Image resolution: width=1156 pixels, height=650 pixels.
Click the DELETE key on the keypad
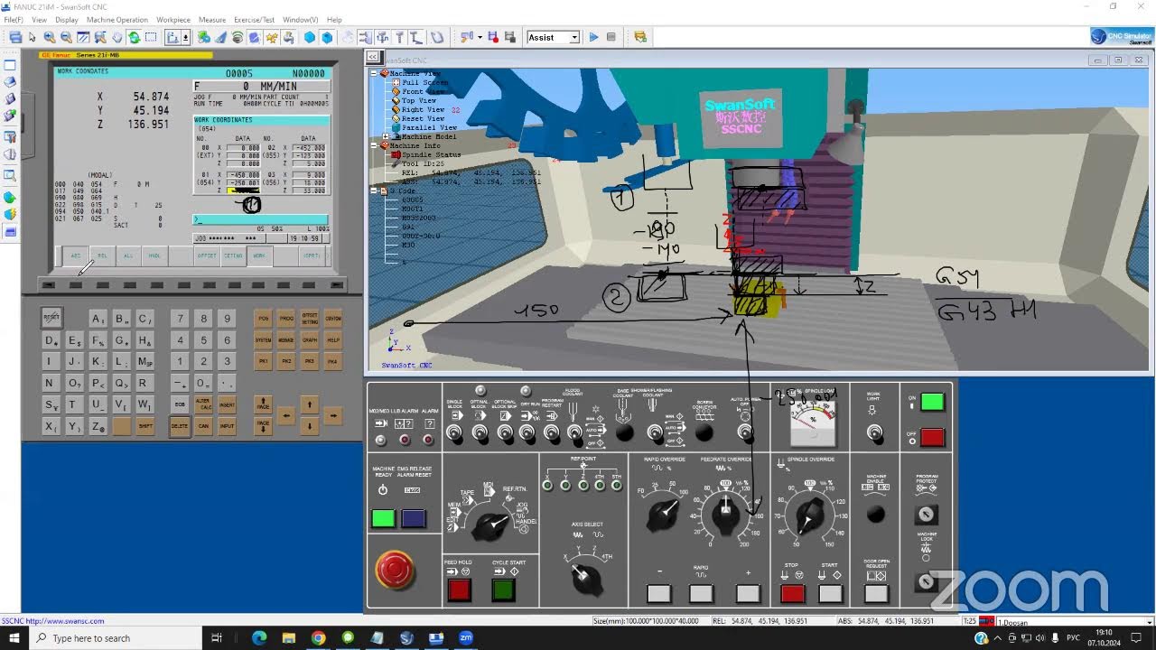tap(180, 425)
